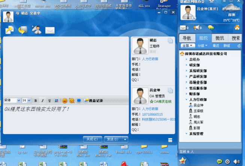Open the emoticon smiley picker
The image size is (245, 166).
64,101
